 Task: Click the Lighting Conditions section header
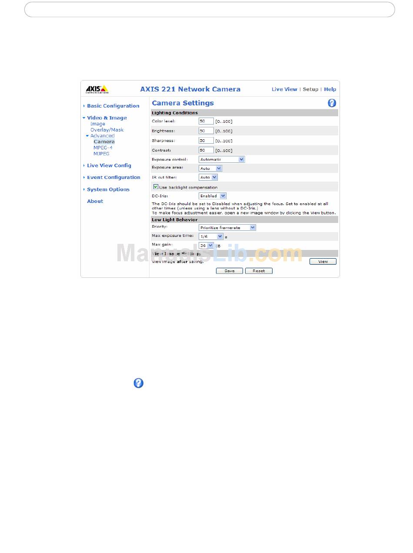tap(244, 113)
